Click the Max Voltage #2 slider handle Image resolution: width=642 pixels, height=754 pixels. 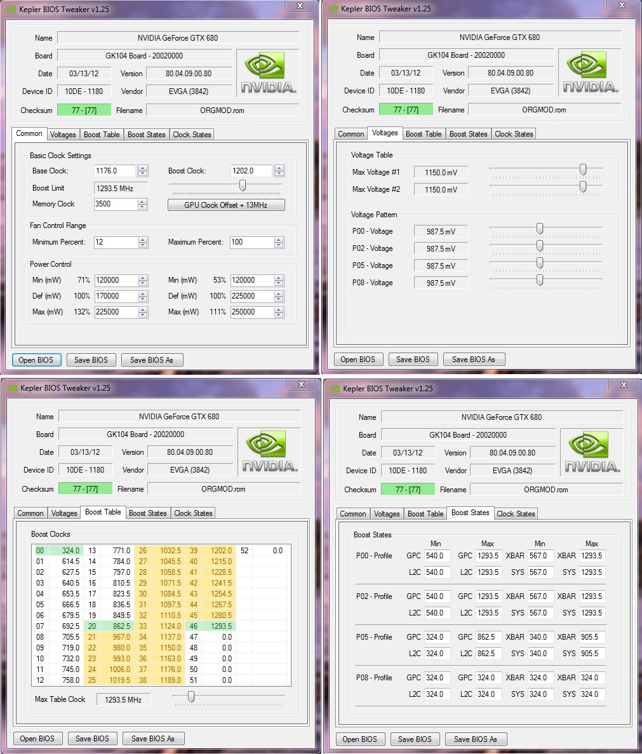pos(583,187)
